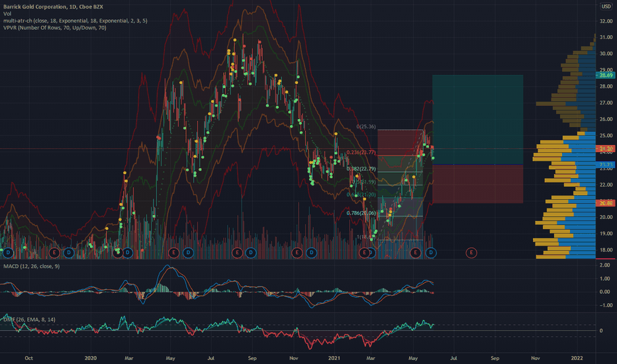Click the dividend marker in December 2020

[311, 253]
